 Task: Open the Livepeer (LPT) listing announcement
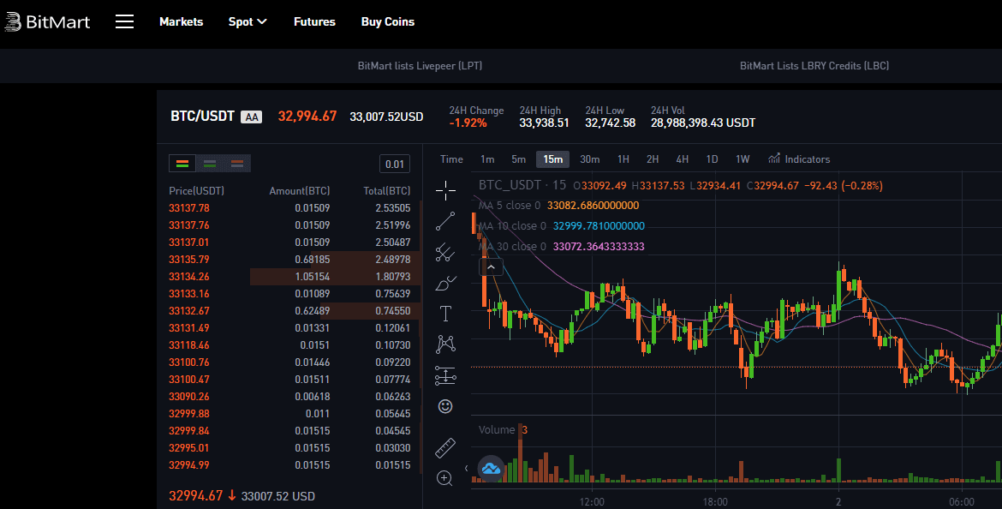click(x=419, y=65)
